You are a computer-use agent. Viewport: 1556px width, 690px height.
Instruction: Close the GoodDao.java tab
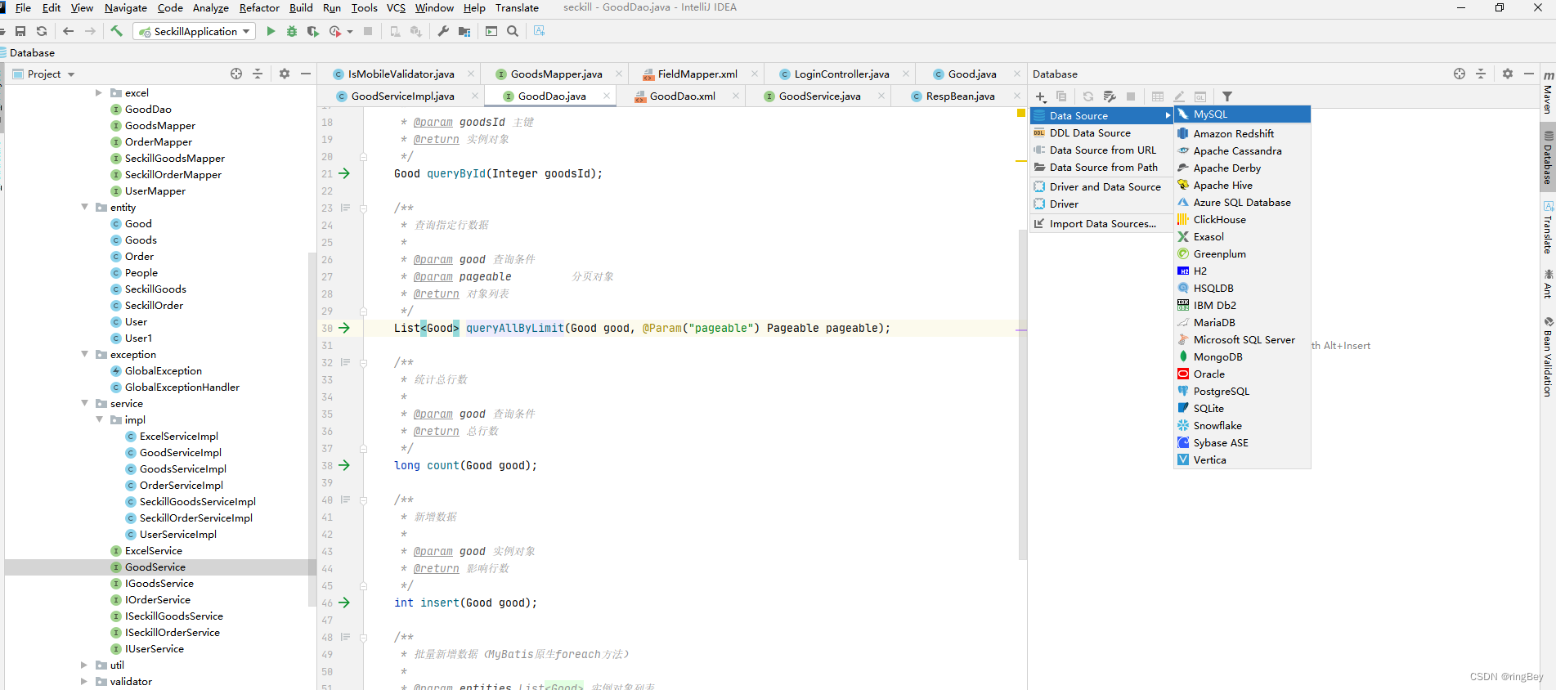click(607, 96)
